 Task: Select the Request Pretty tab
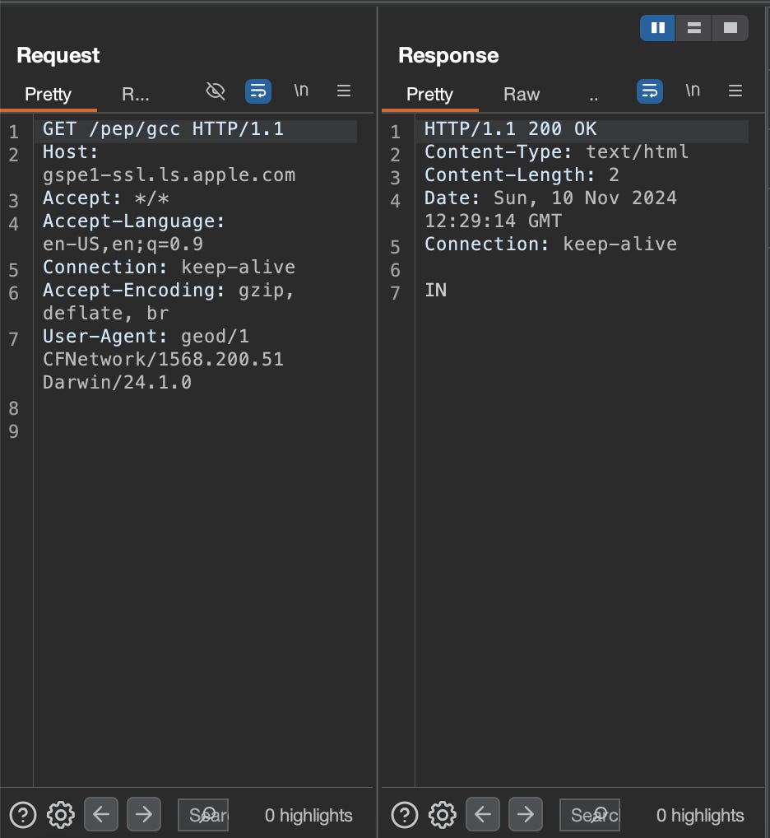(48, 94)
